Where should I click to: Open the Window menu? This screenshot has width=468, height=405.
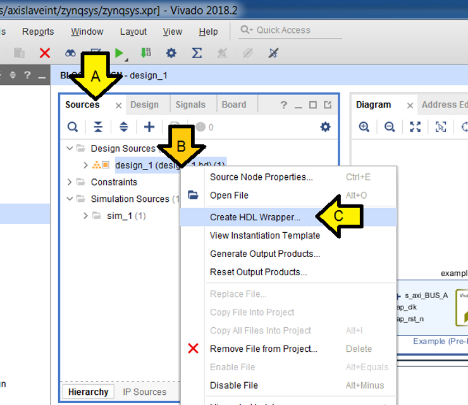[87, 32]
